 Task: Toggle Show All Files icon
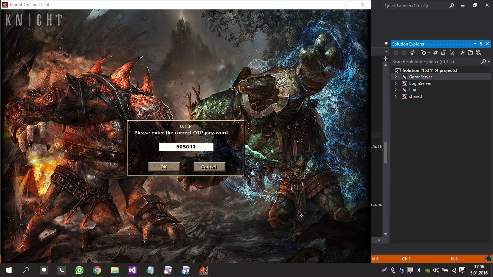point(451,53)
